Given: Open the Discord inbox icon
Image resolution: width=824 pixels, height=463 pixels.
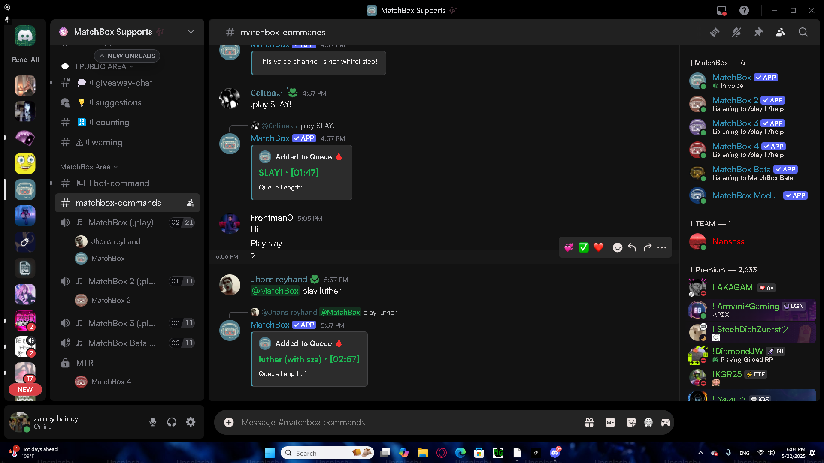Looking at the screenshot, I should point(722,11).
